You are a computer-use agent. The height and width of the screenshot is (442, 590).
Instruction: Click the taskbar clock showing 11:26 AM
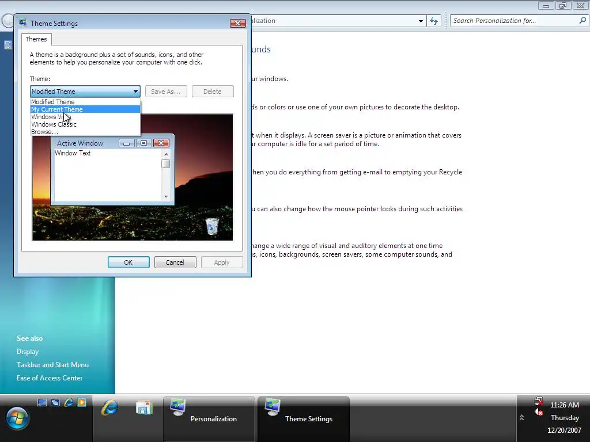[x=565, y=405]
